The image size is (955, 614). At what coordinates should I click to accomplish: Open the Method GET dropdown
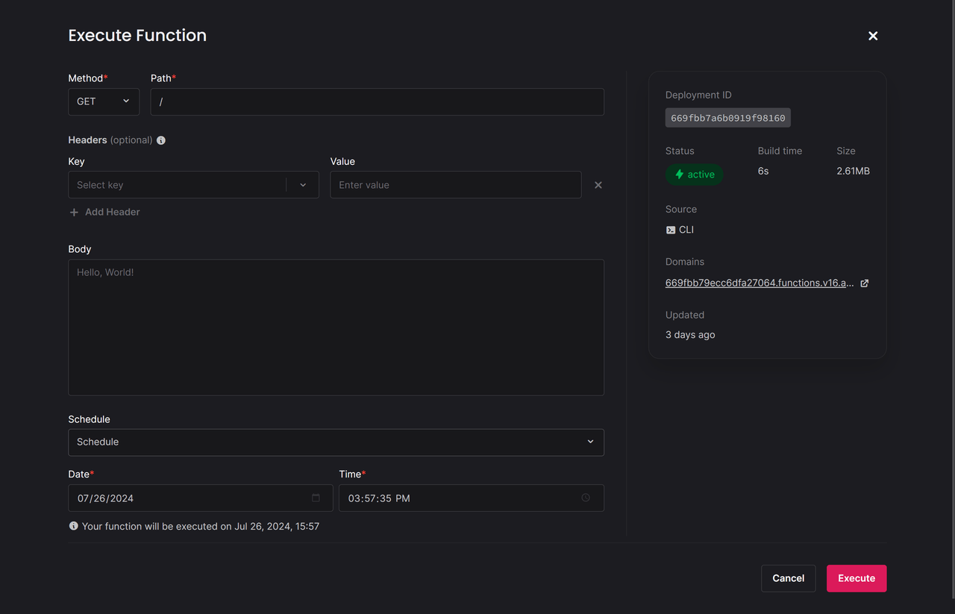point(104,101)
